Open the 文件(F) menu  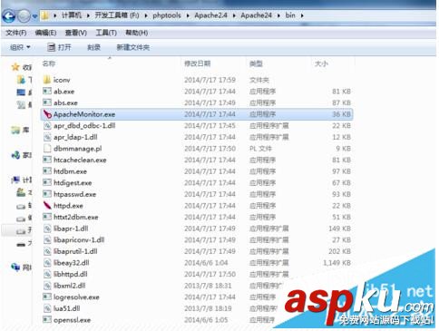coord(15,33)
